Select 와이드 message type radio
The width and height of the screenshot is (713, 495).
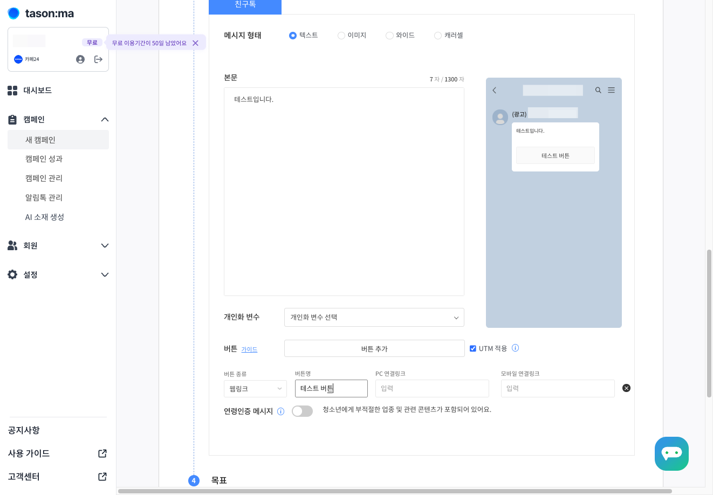(389, 36)
